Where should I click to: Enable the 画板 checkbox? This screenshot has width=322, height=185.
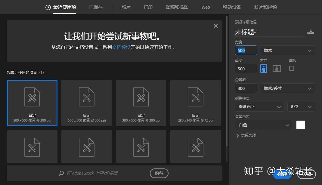[291, 68]
